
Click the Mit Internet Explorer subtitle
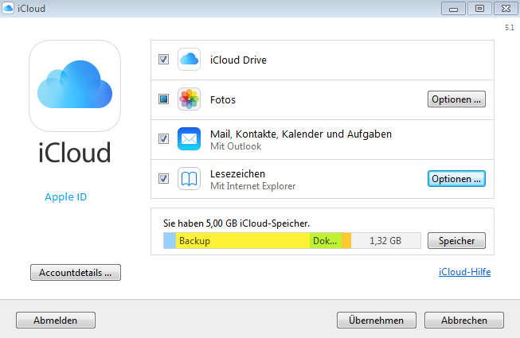coord(252,186)
